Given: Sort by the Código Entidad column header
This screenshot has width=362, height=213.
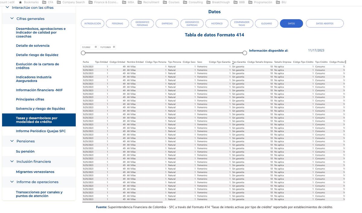Looking at the screenshot, I should point(117,62).
